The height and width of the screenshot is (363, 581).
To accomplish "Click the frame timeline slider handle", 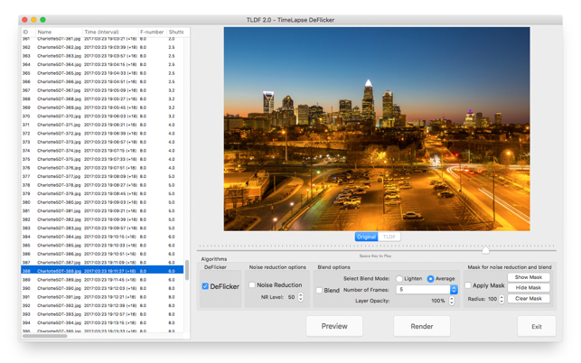I will [485, 249].
